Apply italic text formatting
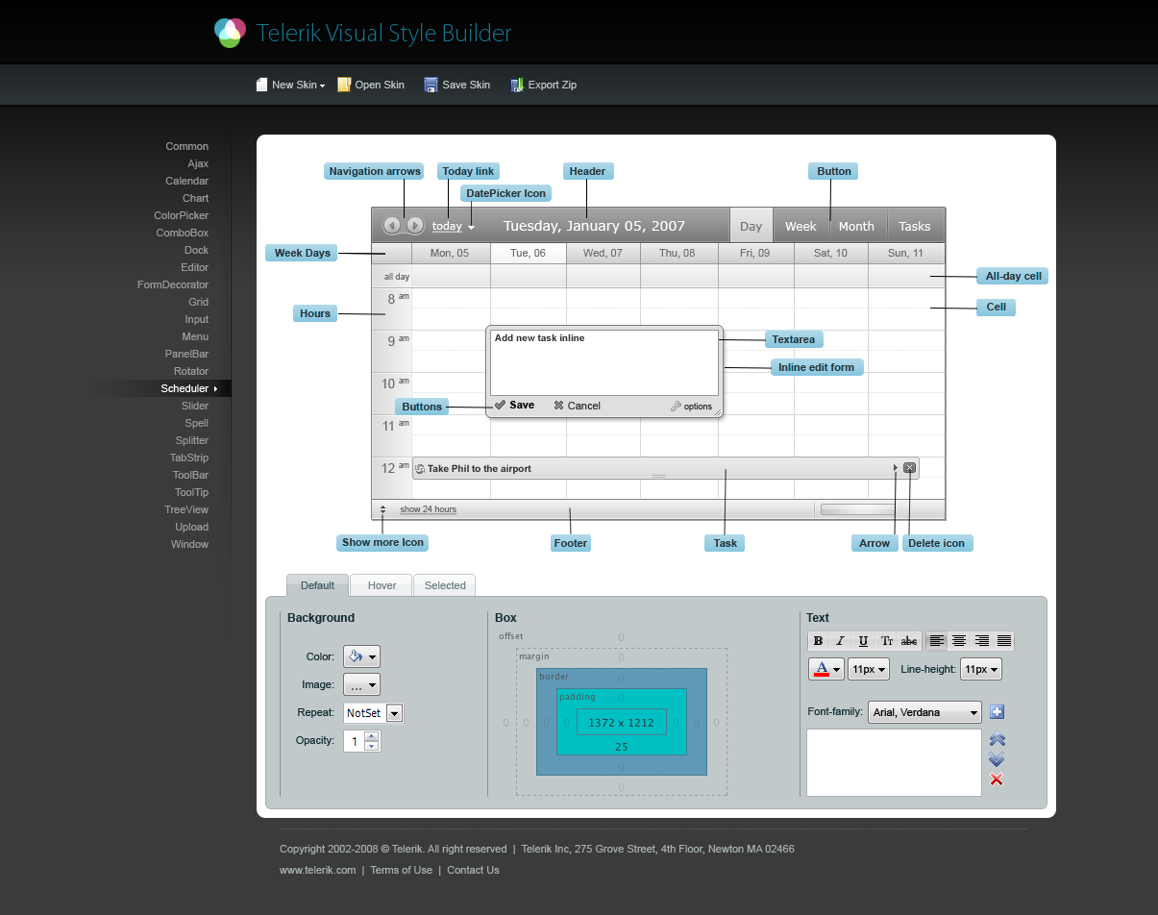 (841, 641)
